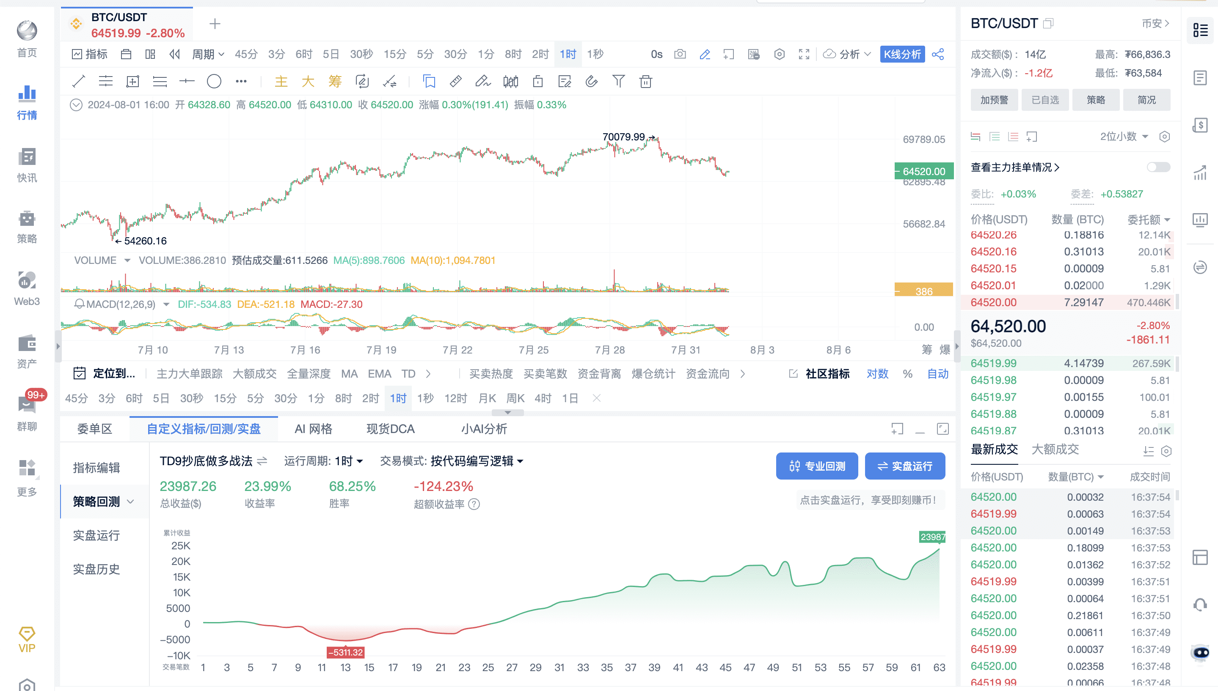Toggle 对数 logarithmic scale
Viewport: 1218px width, 691px height.
[x=877, y=374]
